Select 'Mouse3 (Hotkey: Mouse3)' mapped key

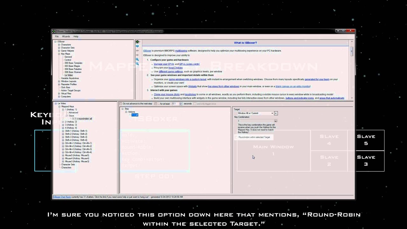click(77, 162)
